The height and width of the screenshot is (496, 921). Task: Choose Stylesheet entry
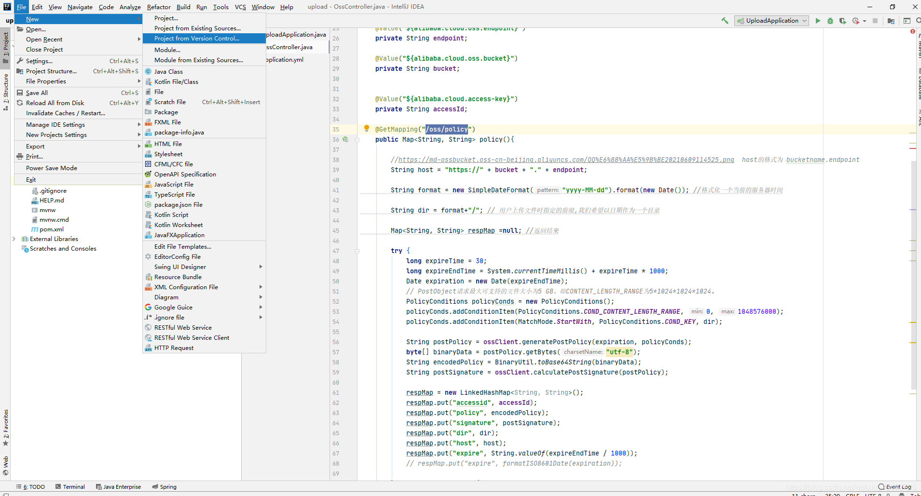point(205,154)
